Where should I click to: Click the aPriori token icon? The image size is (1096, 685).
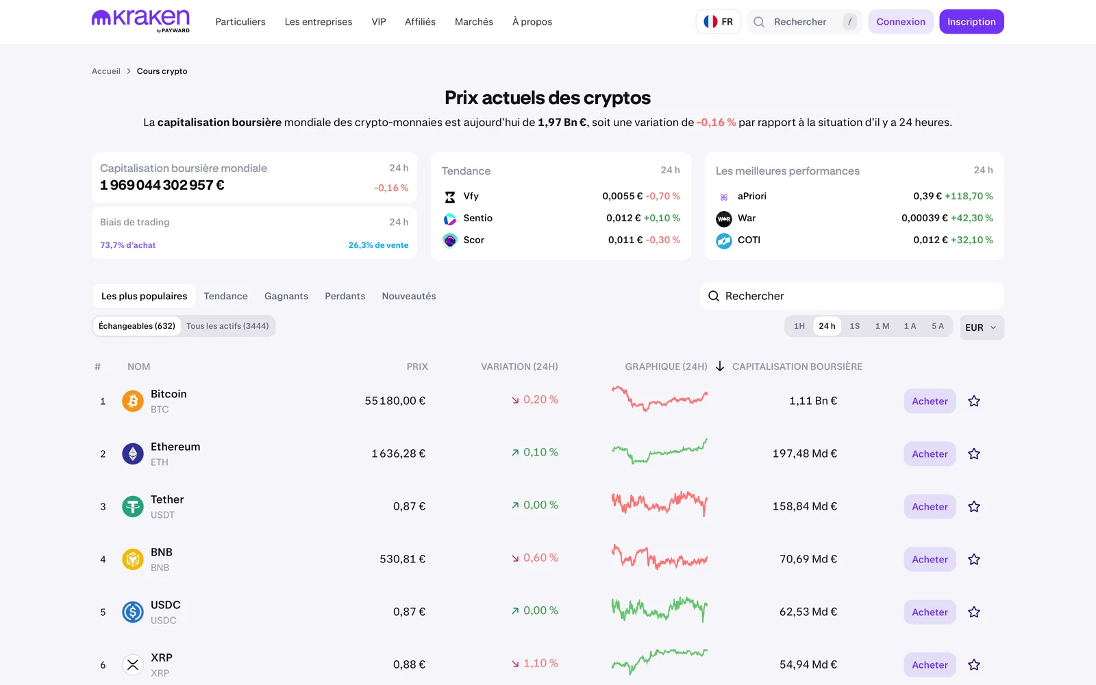[x=724, y=197]
